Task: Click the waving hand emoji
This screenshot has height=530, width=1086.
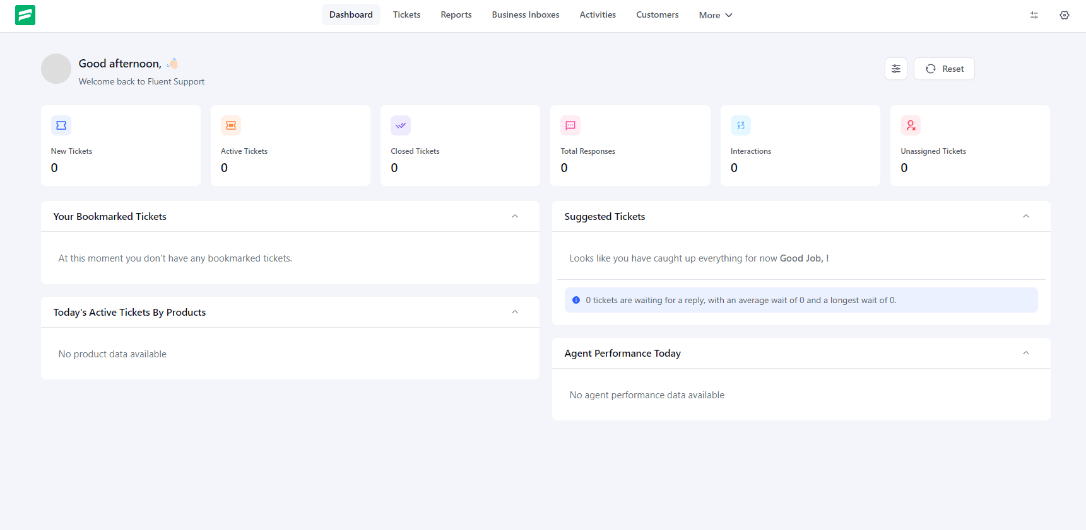Action: tap(172, 63)
